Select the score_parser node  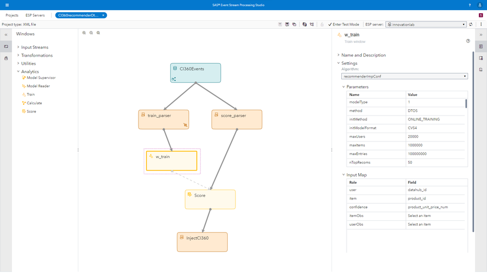pyautogui.click(x=237, y=119)
